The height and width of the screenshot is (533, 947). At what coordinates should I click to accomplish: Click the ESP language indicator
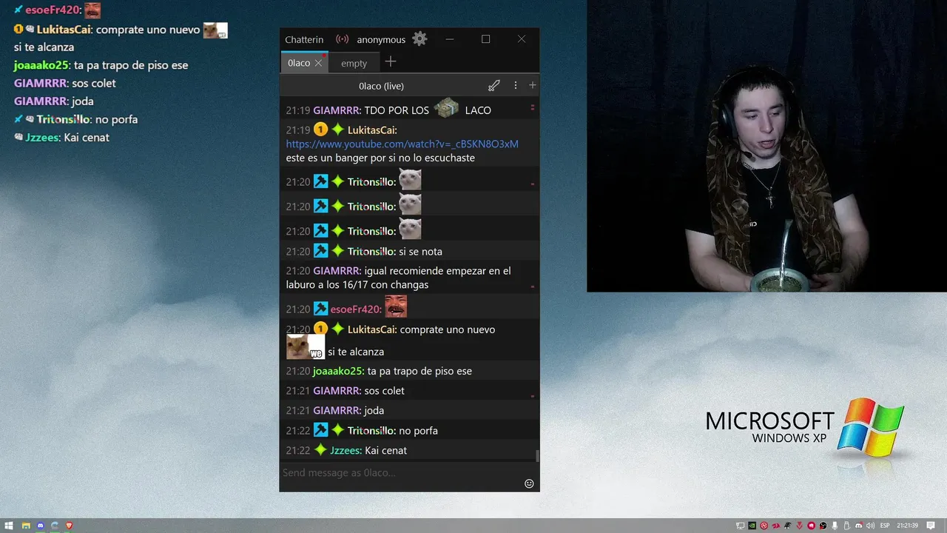[885, 526]
